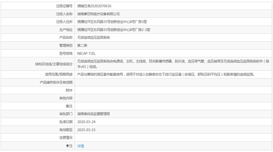The image size is (273, 152).
Task: Click the 注册人名称 label
Action: tap(64, 14)
